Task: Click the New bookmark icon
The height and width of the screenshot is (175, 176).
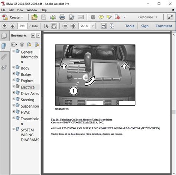Action: tap(29, 45)
